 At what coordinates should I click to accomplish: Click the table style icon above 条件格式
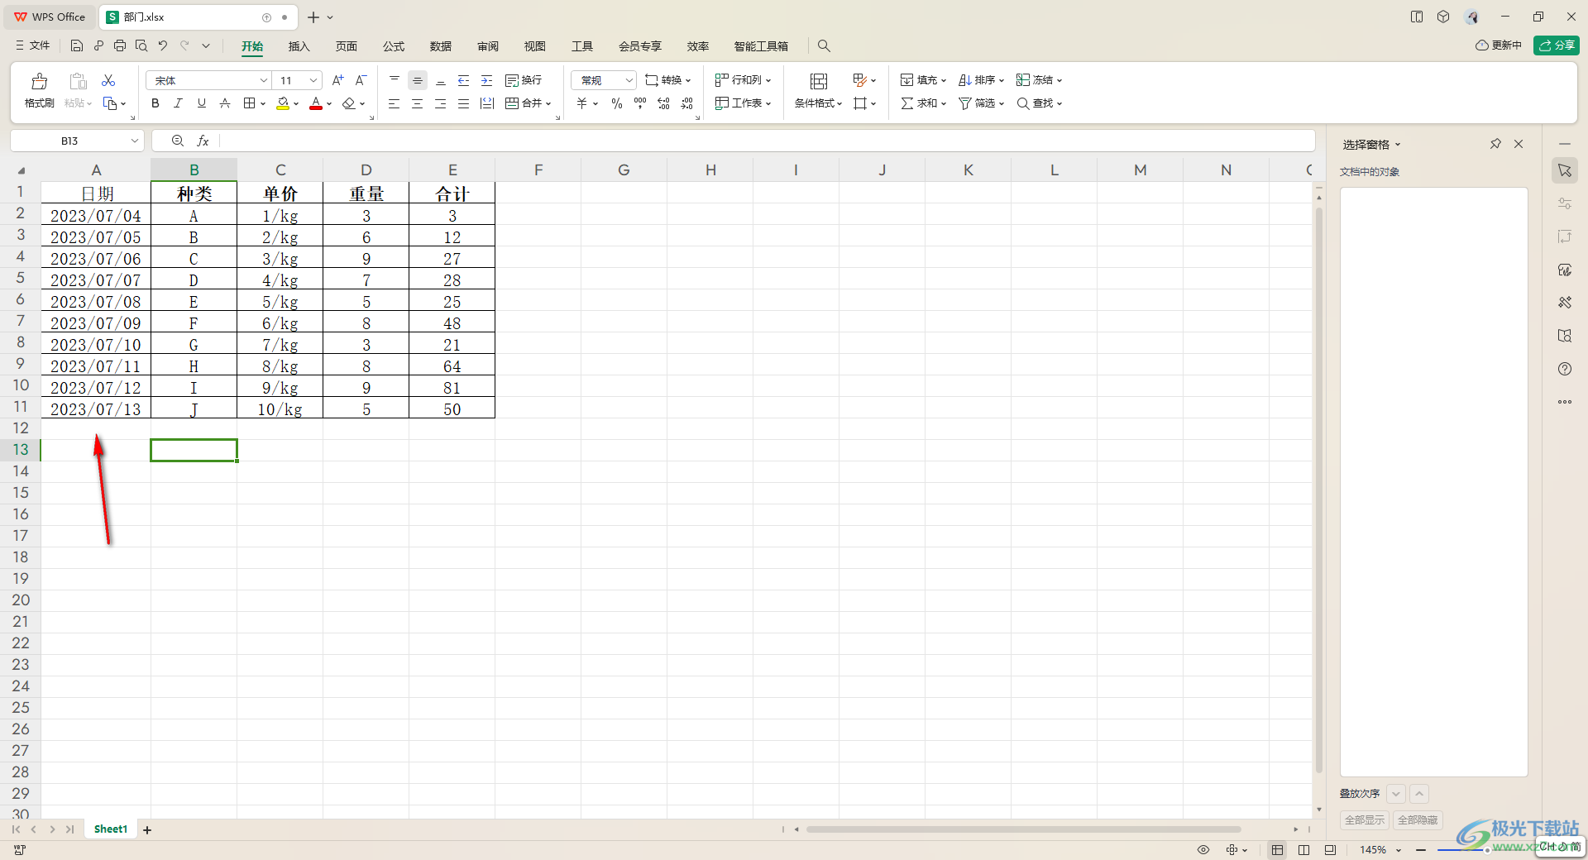[x=819, y=81]
